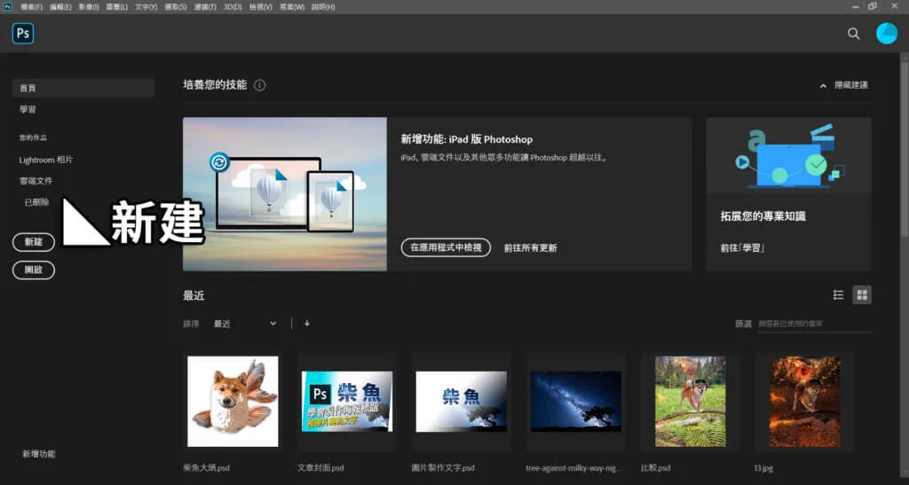Select 學習 in the left sidebar
Image resolution: width=909 pixels, height=485 pixels.
[28, 109]
